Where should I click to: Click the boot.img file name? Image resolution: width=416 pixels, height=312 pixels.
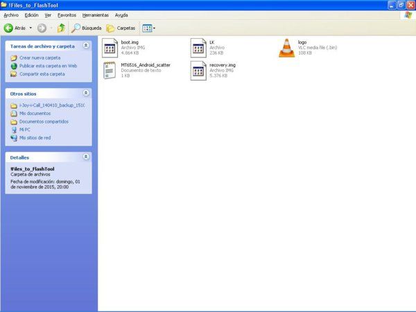130,42
